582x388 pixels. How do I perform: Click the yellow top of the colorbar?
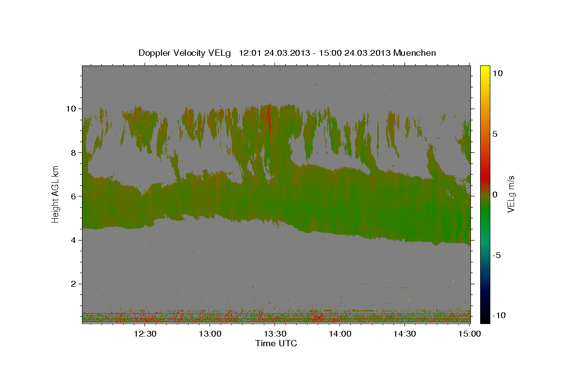tap(485, 70)
